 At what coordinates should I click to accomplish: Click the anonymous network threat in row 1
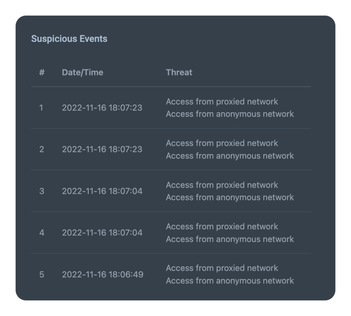(230, 114)
